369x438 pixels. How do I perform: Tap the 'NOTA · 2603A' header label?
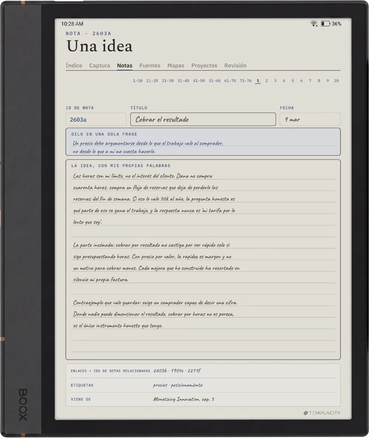(89, 34)
